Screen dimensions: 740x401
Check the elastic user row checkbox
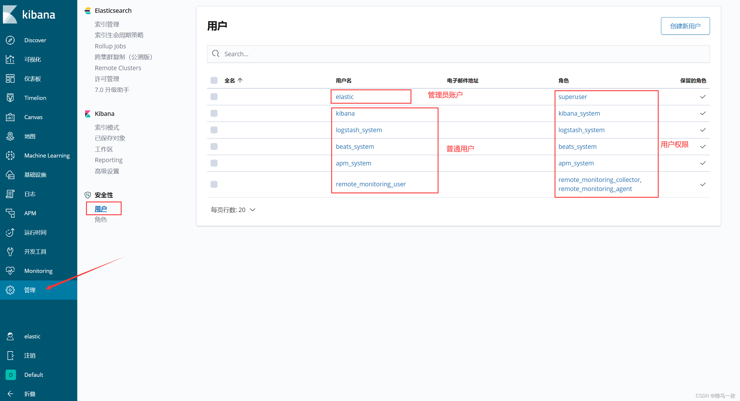pyautogui.click(x=214, y=97)
